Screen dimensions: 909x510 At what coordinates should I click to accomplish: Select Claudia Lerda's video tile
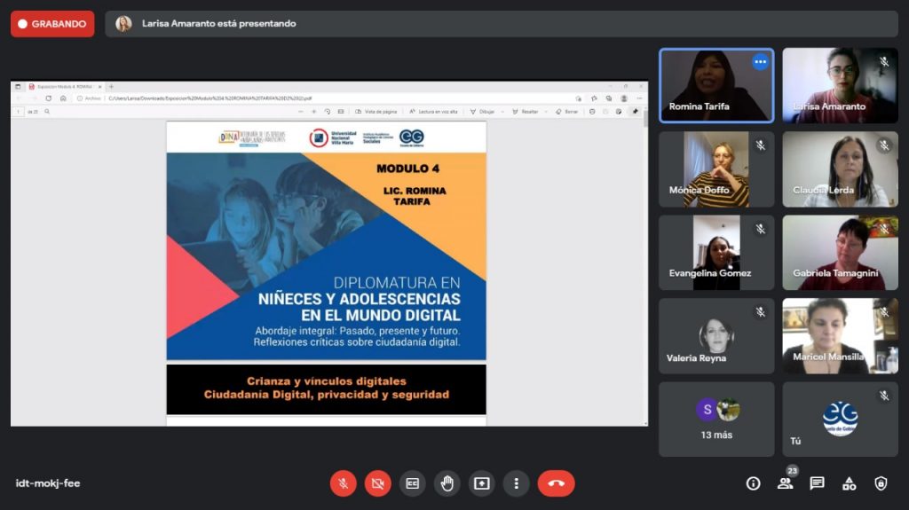tap(840, 169)
